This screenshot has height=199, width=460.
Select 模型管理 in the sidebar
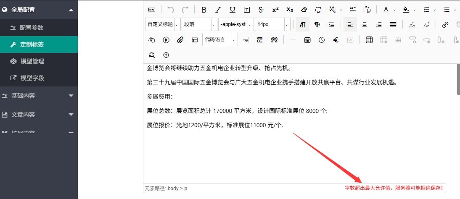[32, 61]
